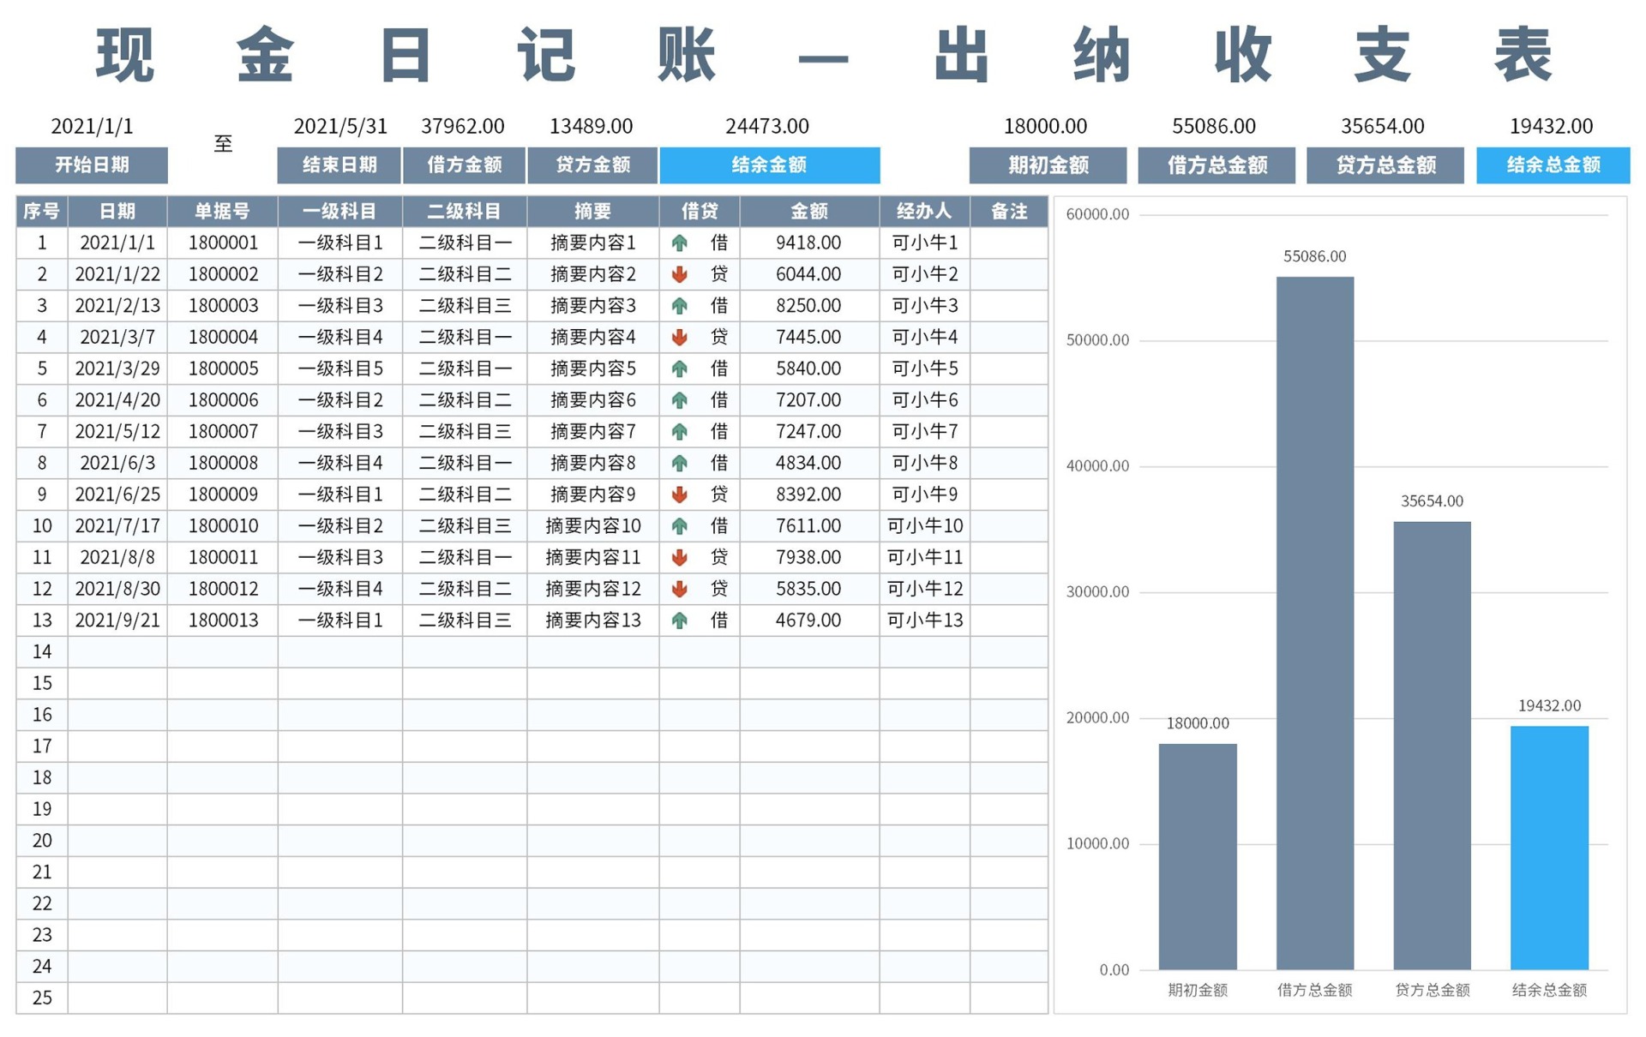
Task: Click the green up arrow in row 8
Action: pos(679,464)
